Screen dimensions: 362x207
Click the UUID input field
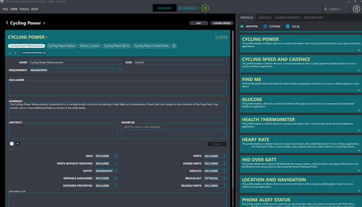[x=180, y=62]
